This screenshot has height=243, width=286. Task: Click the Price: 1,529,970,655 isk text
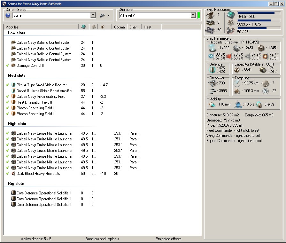point(225,125)
